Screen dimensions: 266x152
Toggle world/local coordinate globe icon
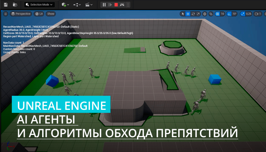(x=205, y=14)
